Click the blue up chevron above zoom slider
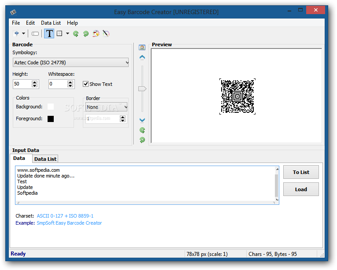This screenshot has width=337, height=270. point(142,57)
